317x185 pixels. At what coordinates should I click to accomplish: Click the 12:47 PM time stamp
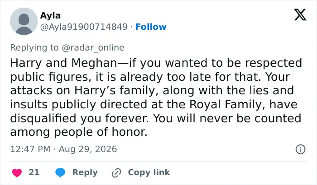30,149
